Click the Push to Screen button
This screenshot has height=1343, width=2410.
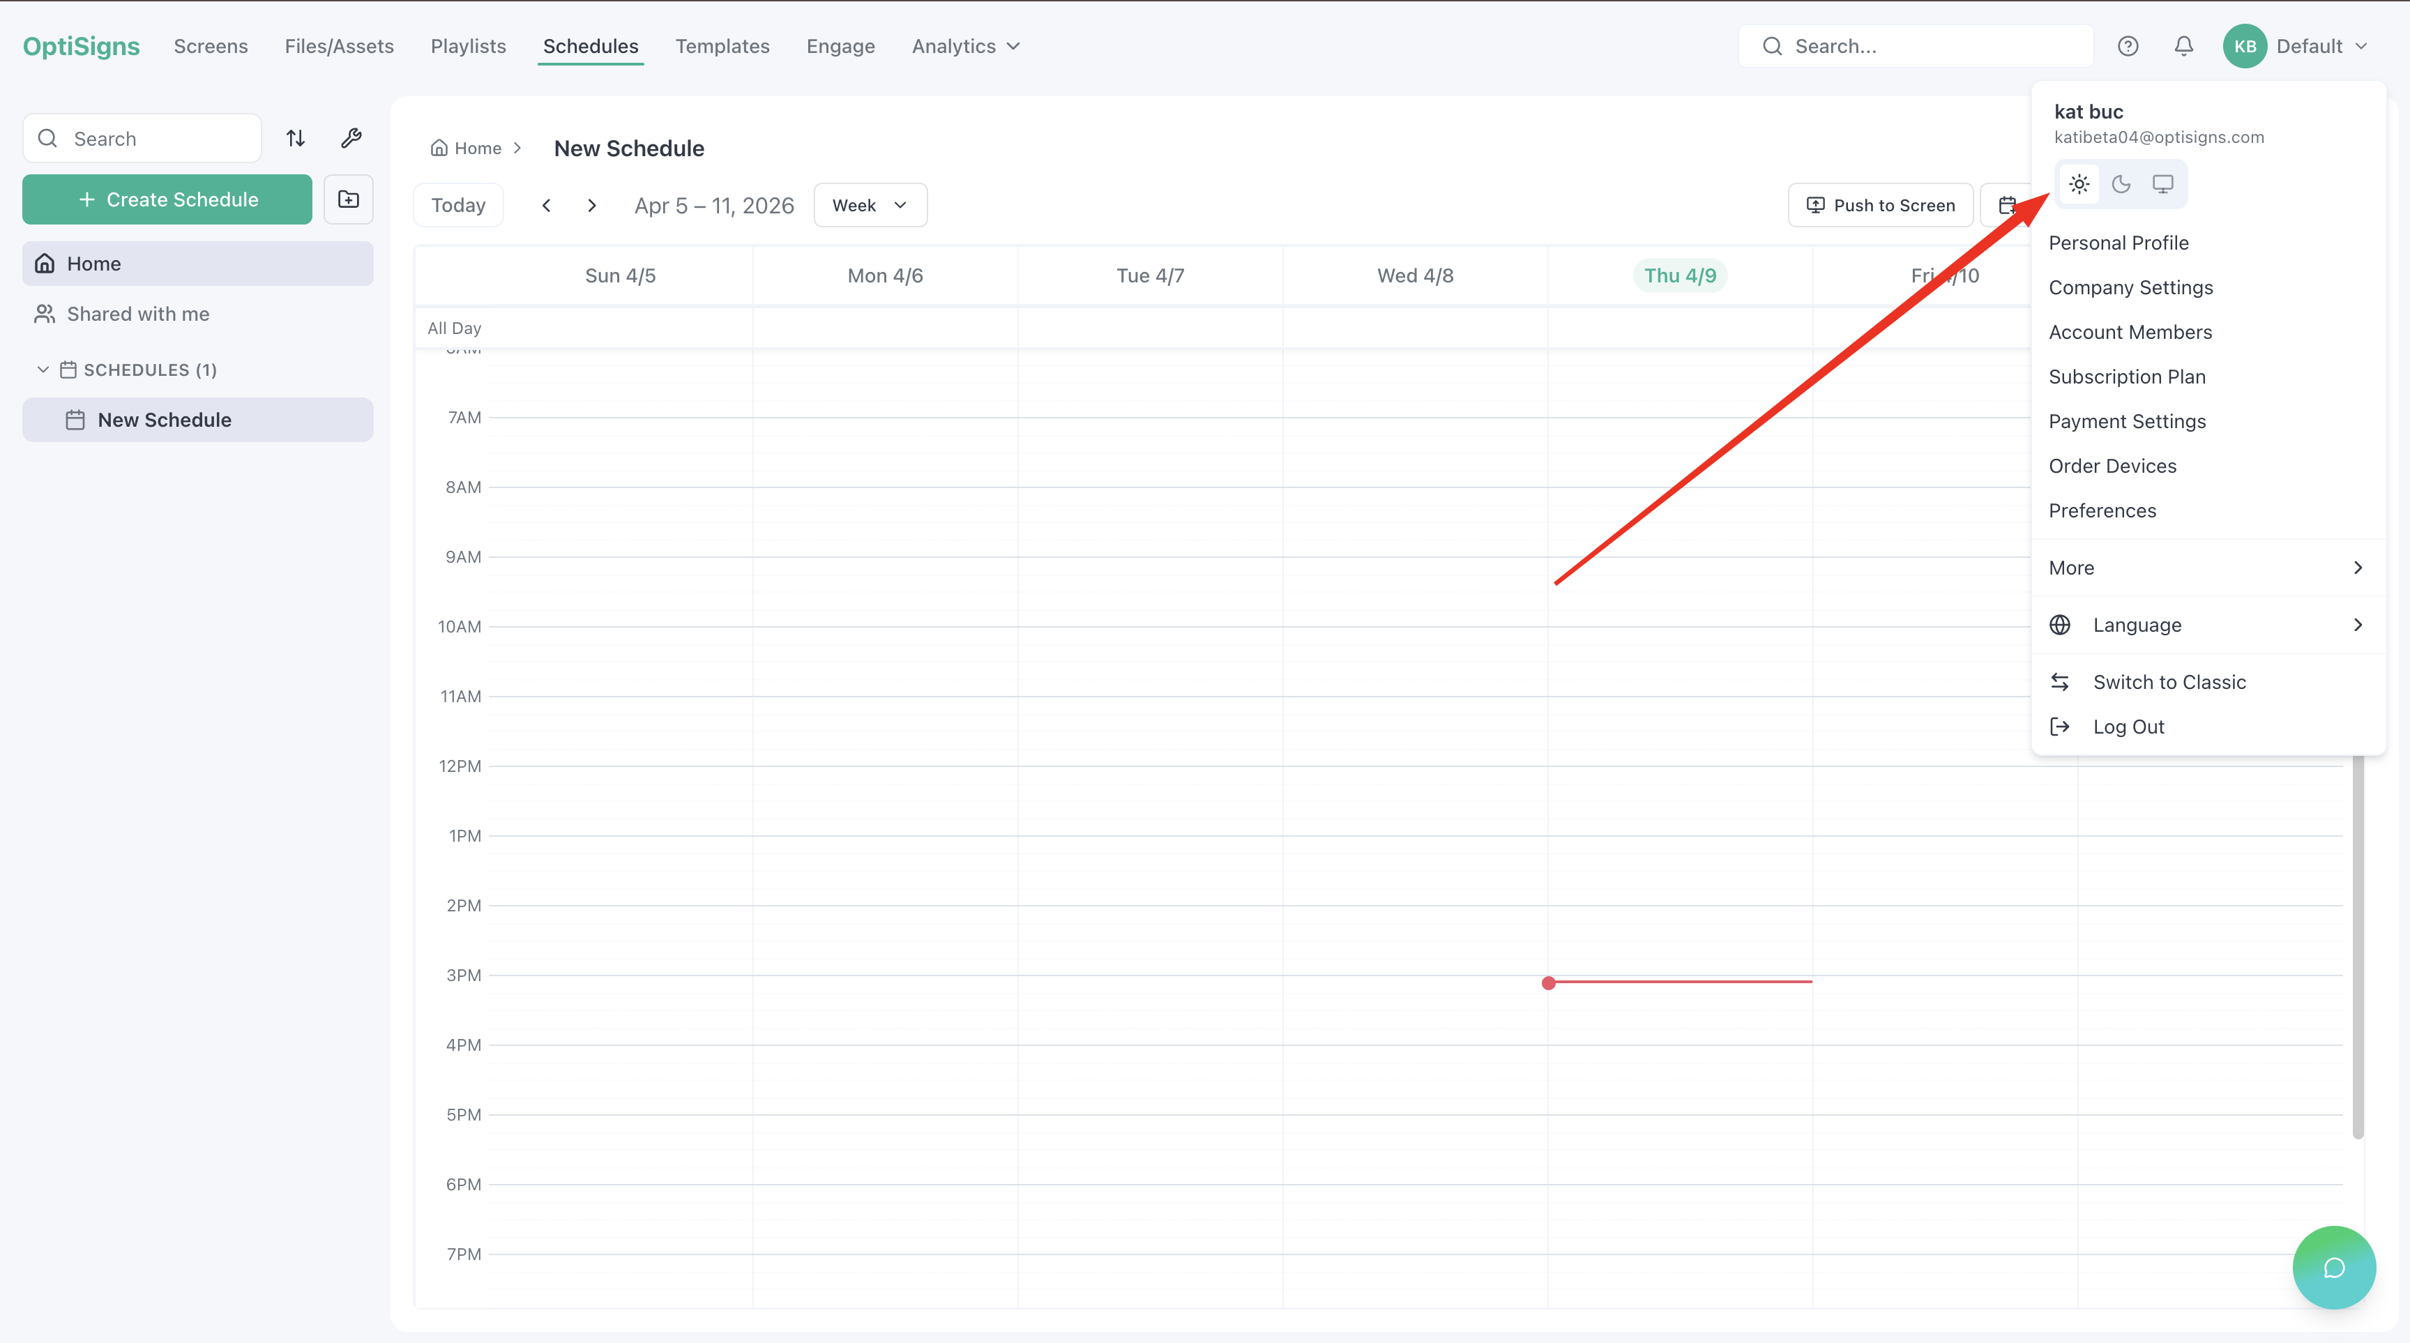(1879, 205)
